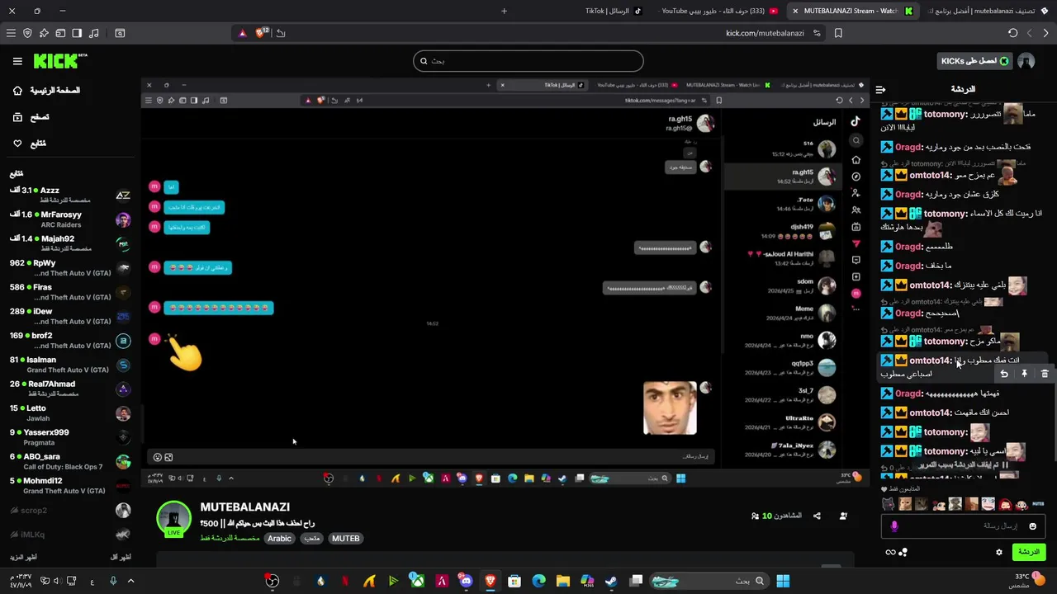Click the chat message input field
1057x594 pixels.
[x=963, y=526]
